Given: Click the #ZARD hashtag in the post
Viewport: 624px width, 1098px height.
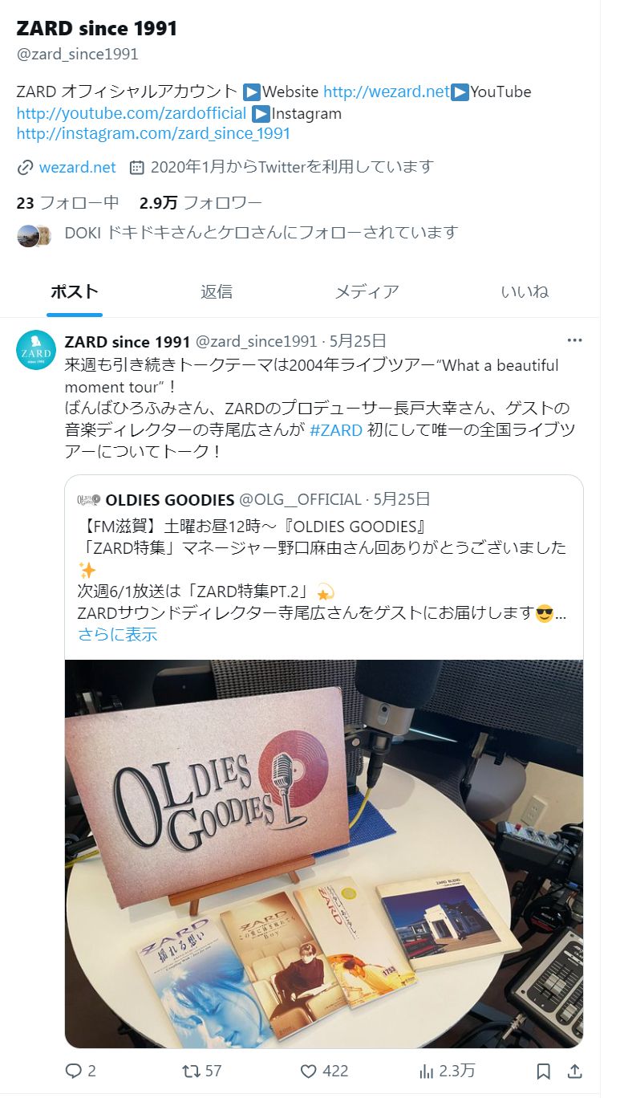Looking at the screenshot, I should pyautogui.click(x=336, y=429).
